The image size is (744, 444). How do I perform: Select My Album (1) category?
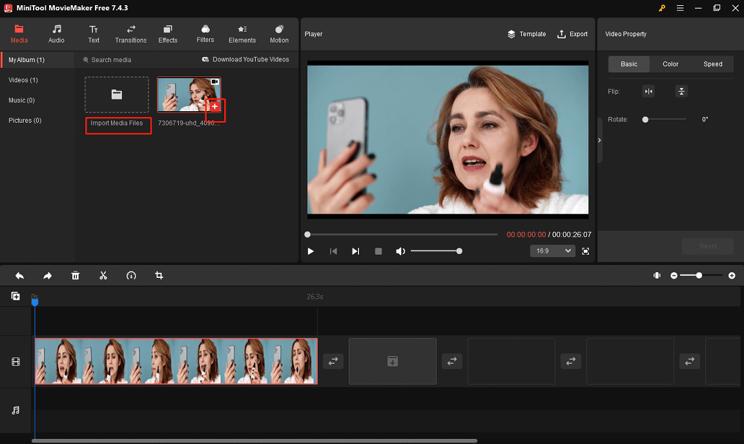(x=37, y=60)
